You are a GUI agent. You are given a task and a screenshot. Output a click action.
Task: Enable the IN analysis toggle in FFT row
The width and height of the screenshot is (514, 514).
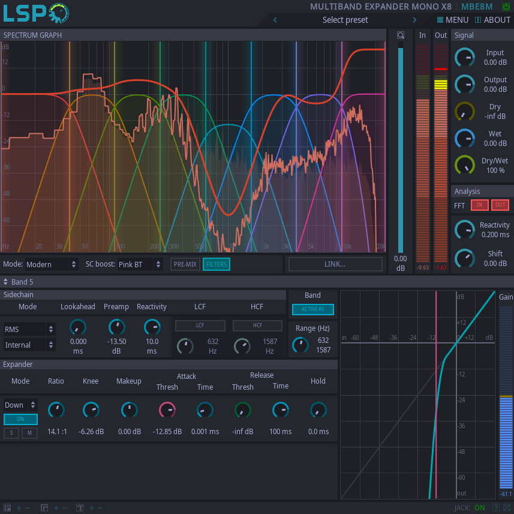coord(479,205)
